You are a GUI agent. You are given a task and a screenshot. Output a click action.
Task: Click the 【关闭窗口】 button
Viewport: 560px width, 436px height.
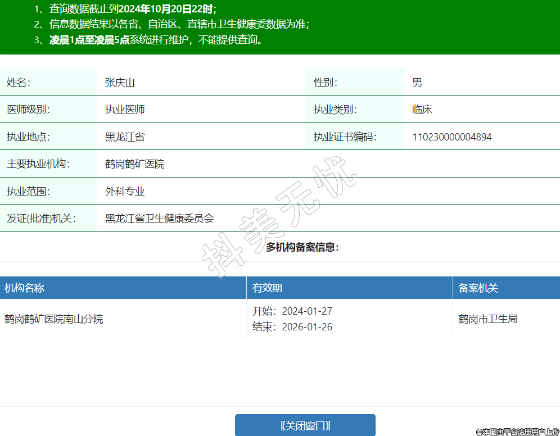305,425
